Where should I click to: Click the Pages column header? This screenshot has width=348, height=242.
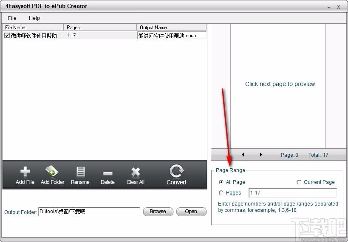point(100,27)
